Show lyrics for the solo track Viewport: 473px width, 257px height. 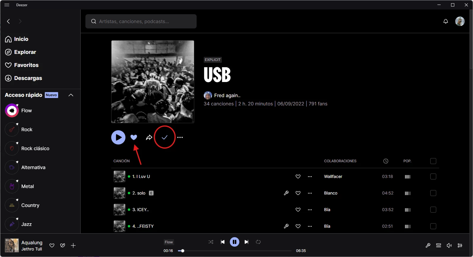[x=286, y=193]
